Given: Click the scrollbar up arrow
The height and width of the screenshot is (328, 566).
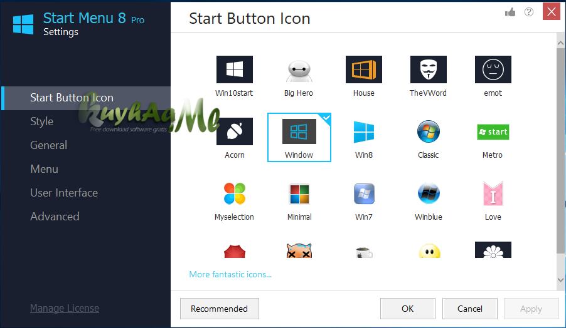Looking at the screenshot, I should tap(560, 43).
